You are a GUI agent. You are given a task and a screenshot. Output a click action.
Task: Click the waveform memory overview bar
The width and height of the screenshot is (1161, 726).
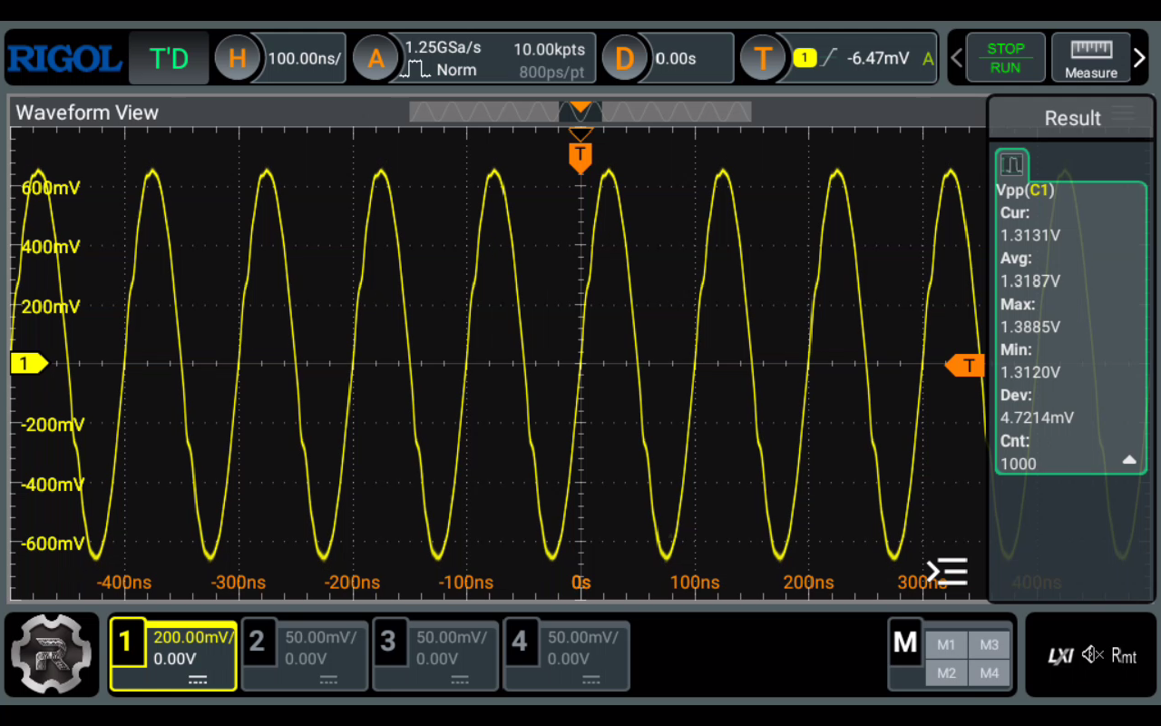580,112
